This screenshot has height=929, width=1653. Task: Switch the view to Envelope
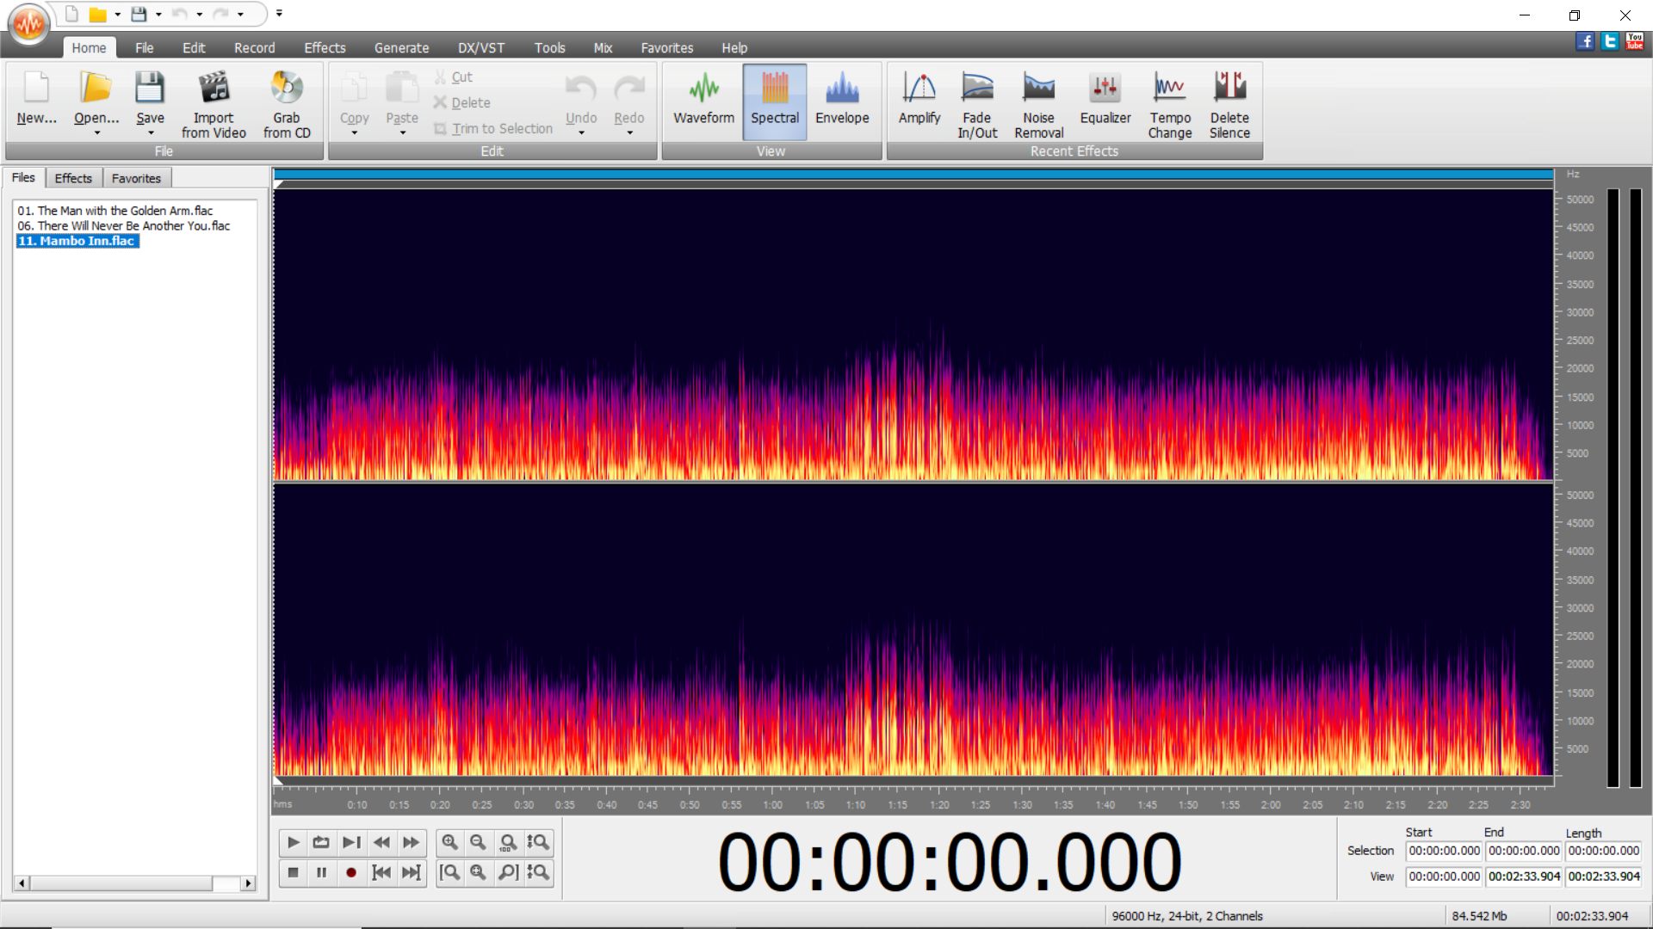pyautogui.click(x=841, y=101)
